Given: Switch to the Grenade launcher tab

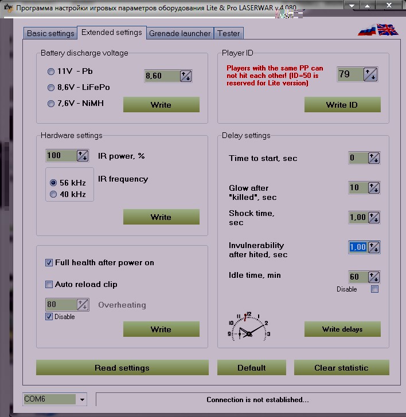Looking at the screenshot, I should [179, 33].
